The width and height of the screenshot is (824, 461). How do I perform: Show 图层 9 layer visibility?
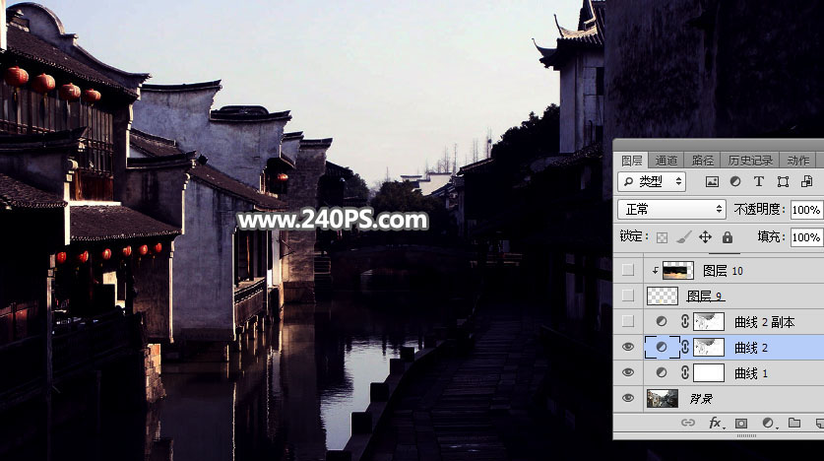[628, 296]
